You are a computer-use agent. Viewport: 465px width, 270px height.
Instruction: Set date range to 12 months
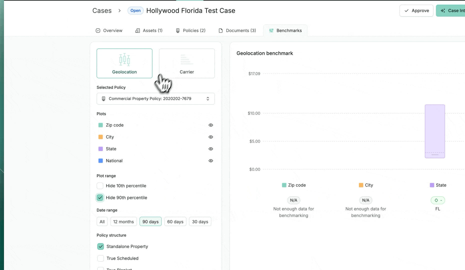tap(123, 222)
